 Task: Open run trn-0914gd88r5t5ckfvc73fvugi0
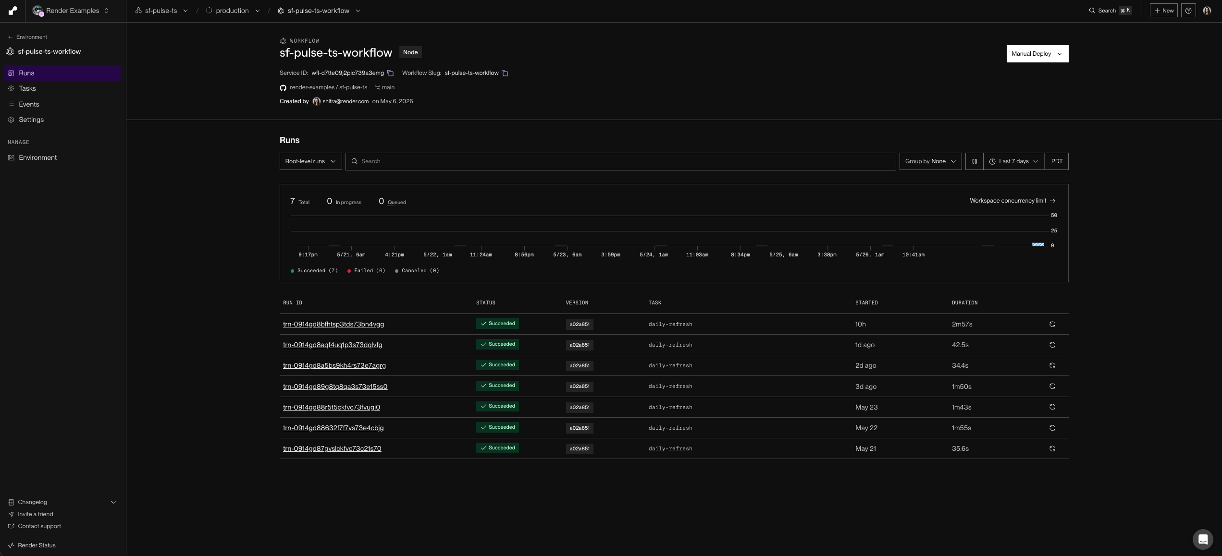click(x=332, y=408)
